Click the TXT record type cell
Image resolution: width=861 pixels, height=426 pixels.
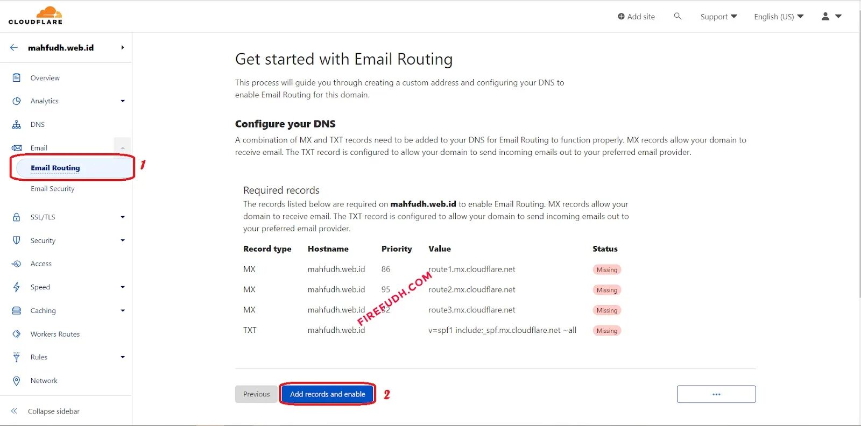(250, 330)
